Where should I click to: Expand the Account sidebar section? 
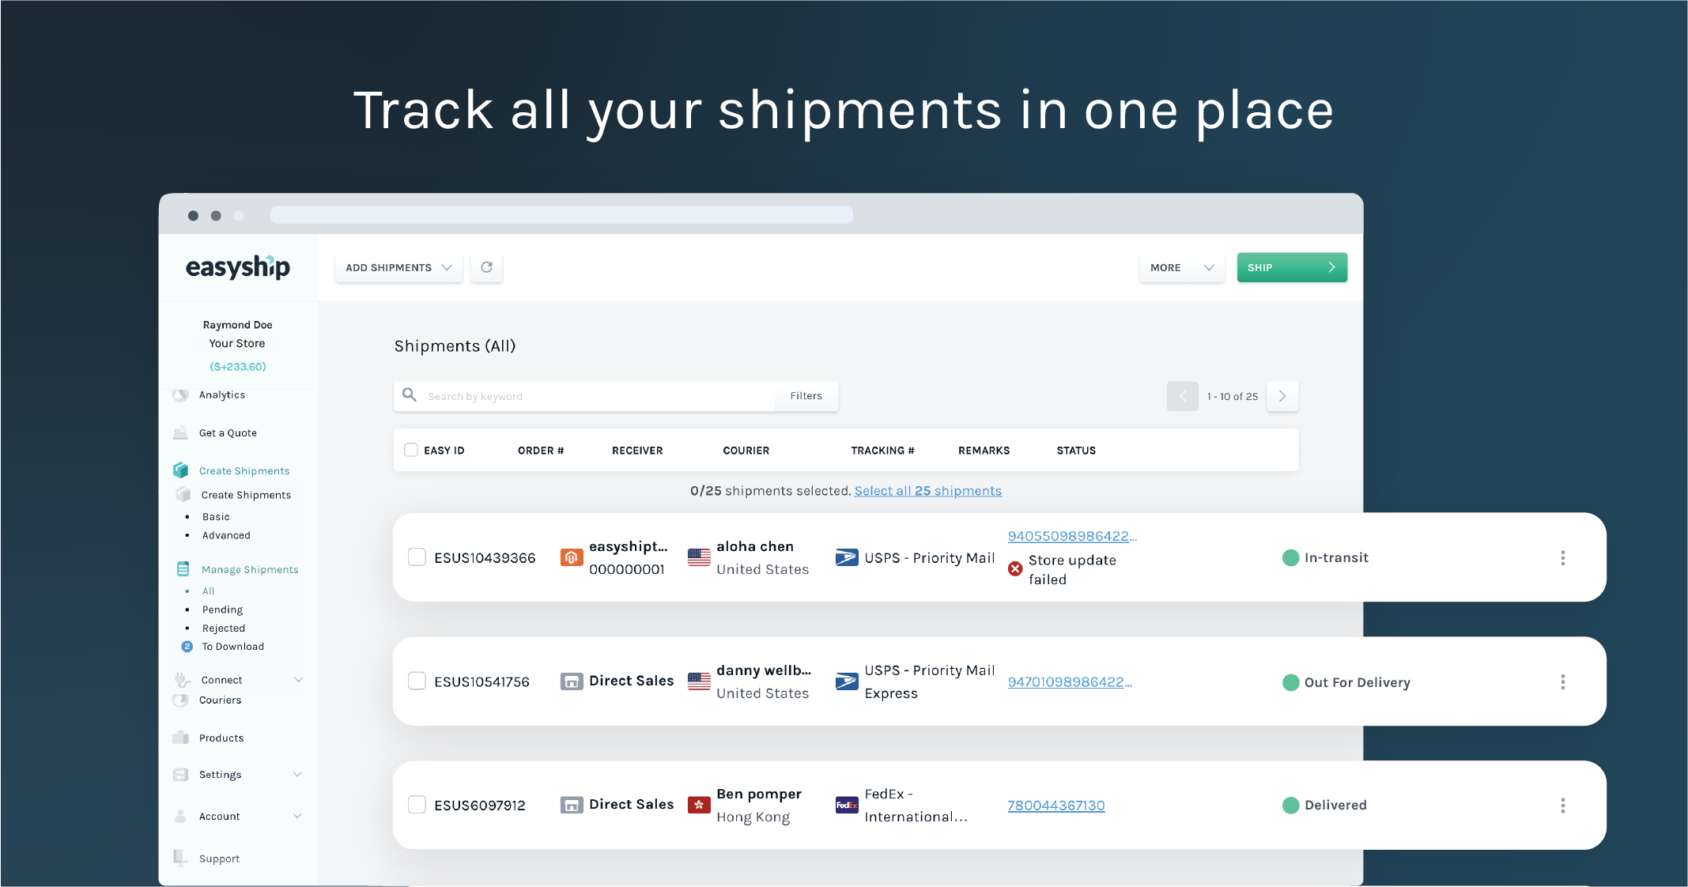click(297, 816)
